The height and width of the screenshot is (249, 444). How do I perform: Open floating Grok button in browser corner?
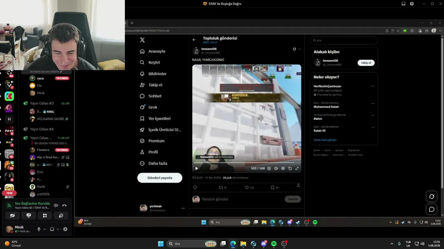pos(432,196)
